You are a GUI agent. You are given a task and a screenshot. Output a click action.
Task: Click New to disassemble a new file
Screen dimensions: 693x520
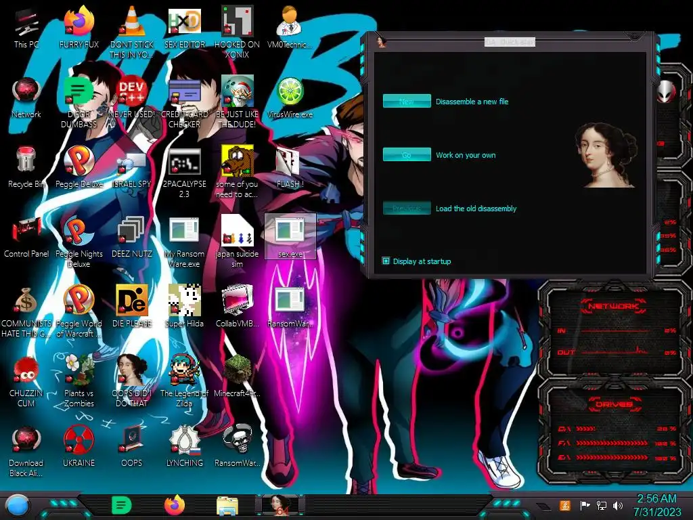pyautogui.click(x=407, y=102)
